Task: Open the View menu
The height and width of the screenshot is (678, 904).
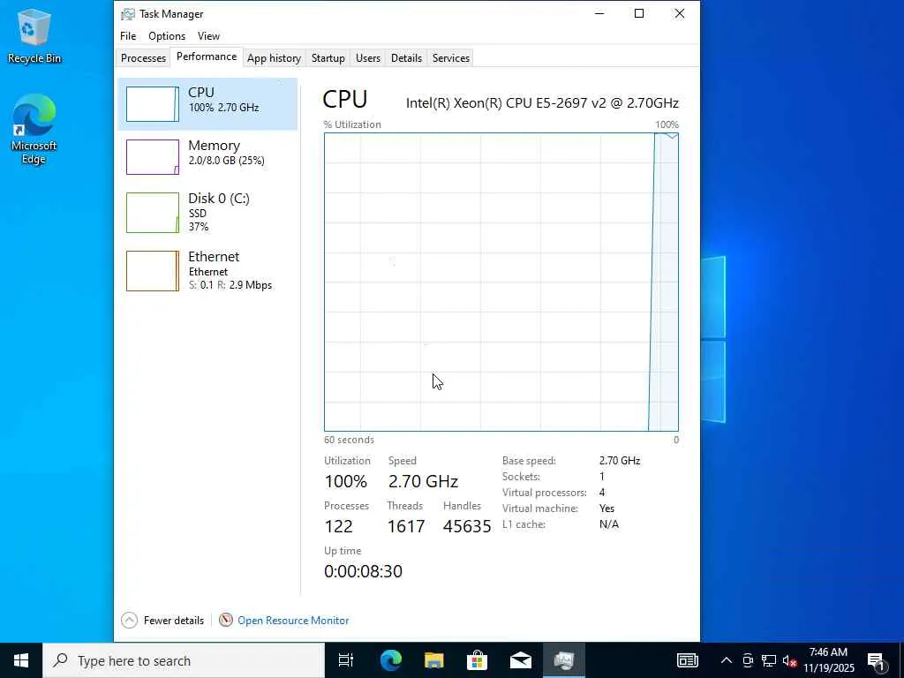Action: point(208,35)
